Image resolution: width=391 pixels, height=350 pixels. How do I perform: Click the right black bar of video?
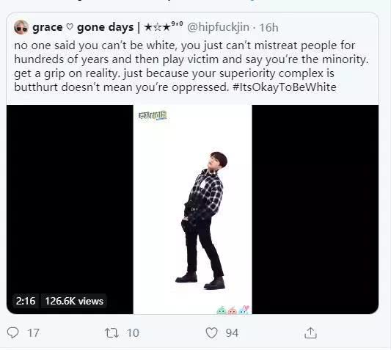(x=315, y=209)
